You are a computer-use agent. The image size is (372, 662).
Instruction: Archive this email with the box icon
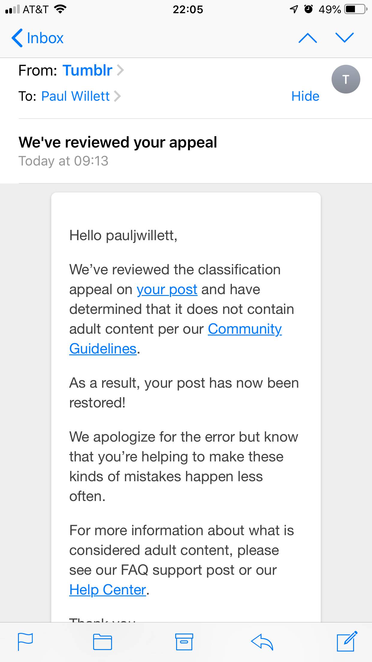[x=184, y=642]
